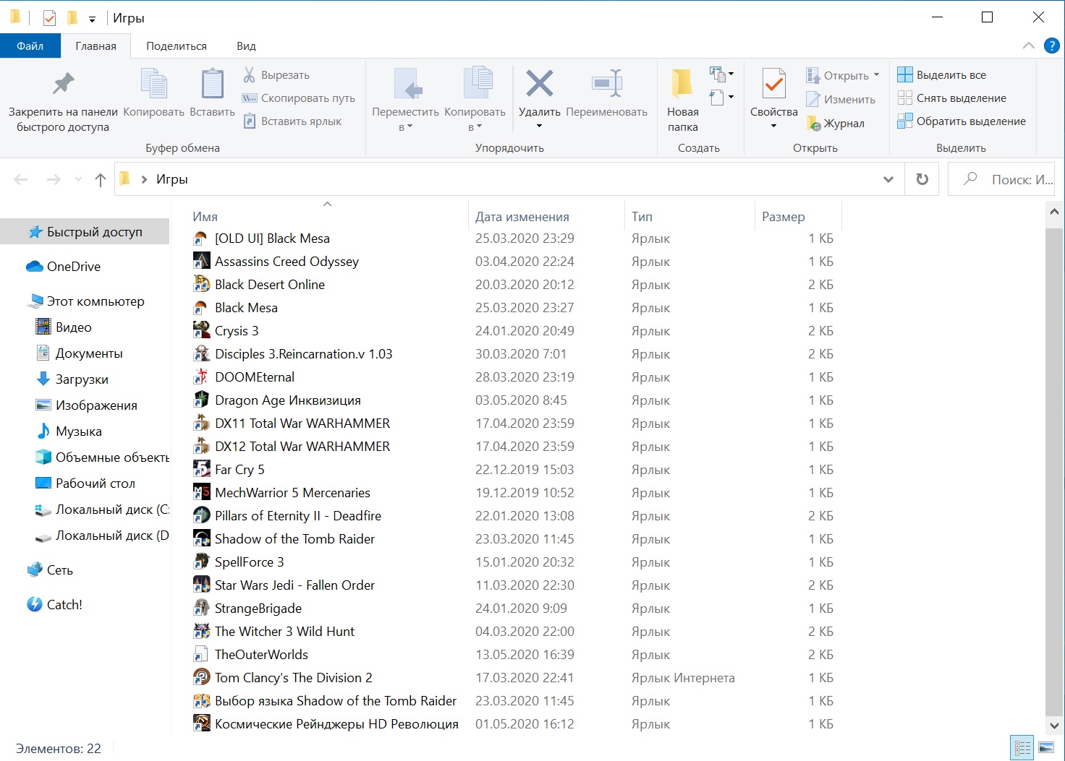Open Сеть in navigation pane
Screen dimensions: 1065x761
(51, 570)
